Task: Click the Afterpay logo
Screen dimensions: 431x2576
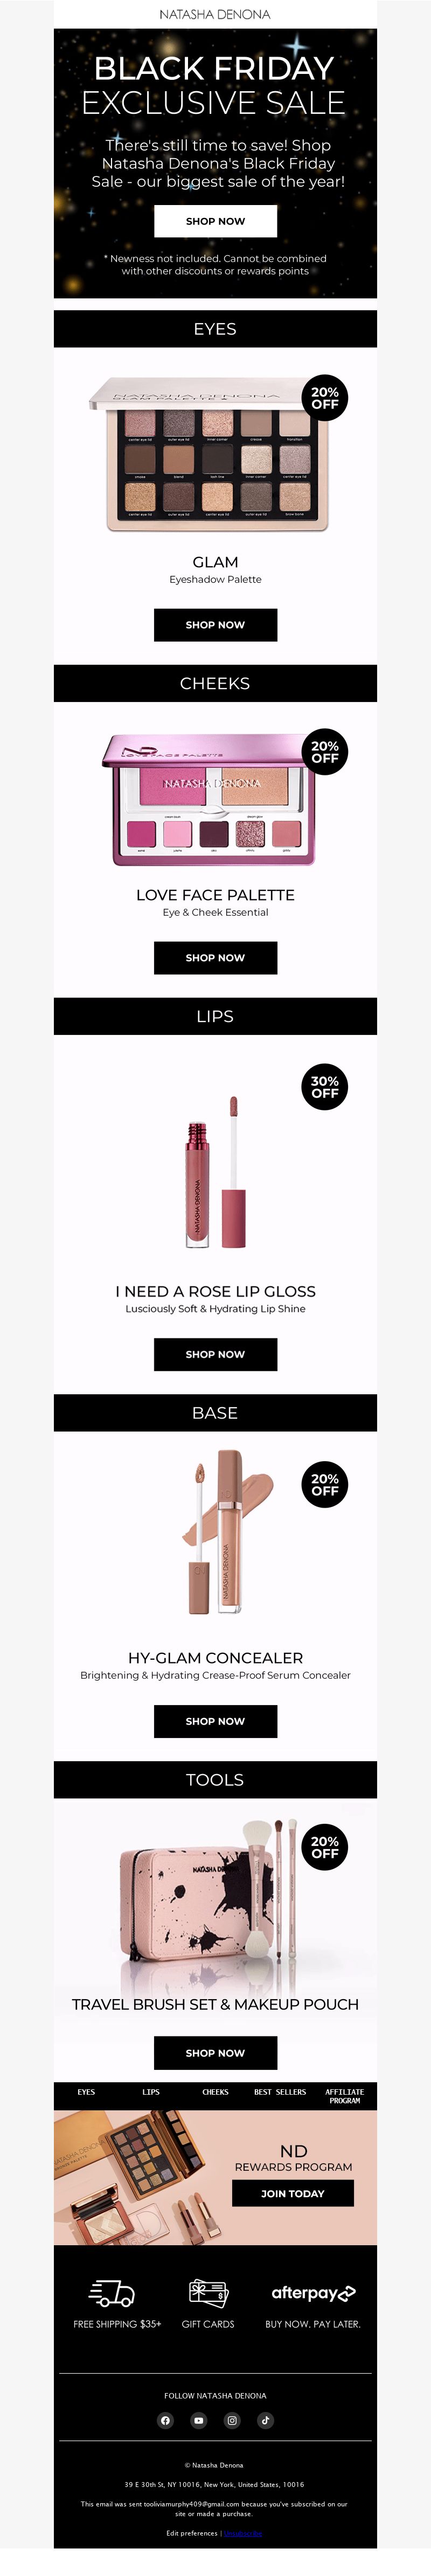Action: [313, 2293]
